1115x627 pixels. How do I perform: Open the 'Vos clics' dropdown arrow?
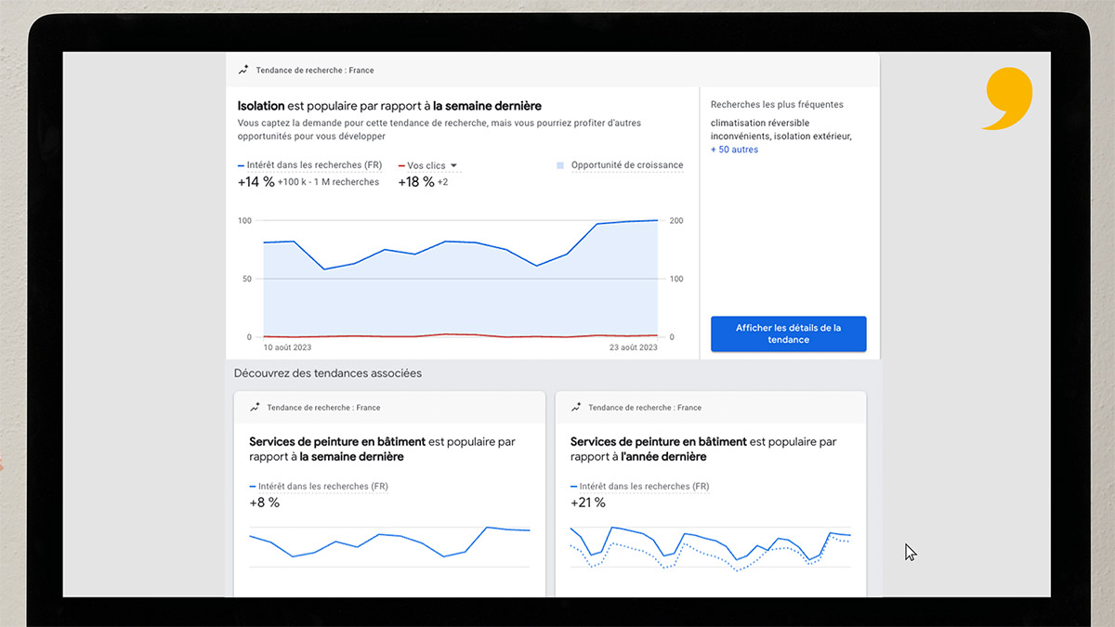tap(453, 165)
